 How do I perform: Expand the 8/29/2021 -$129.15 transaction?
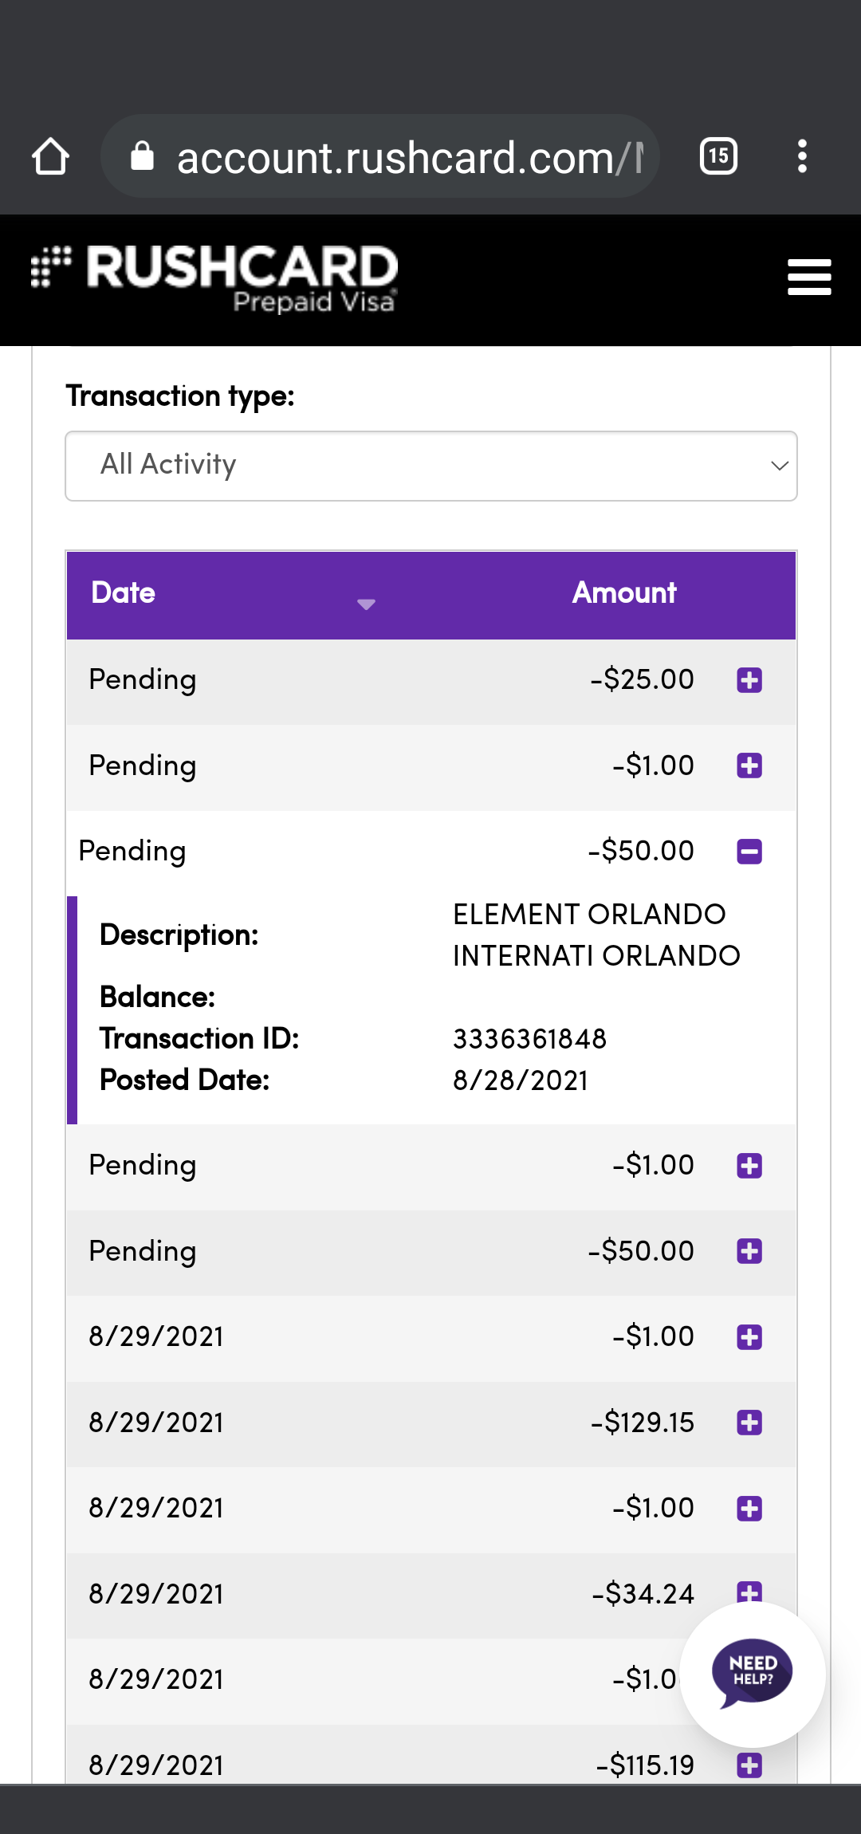click(749, 1423)
